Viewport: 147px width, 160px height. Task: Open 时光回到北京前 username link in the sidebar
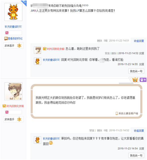tap(15, 106)
